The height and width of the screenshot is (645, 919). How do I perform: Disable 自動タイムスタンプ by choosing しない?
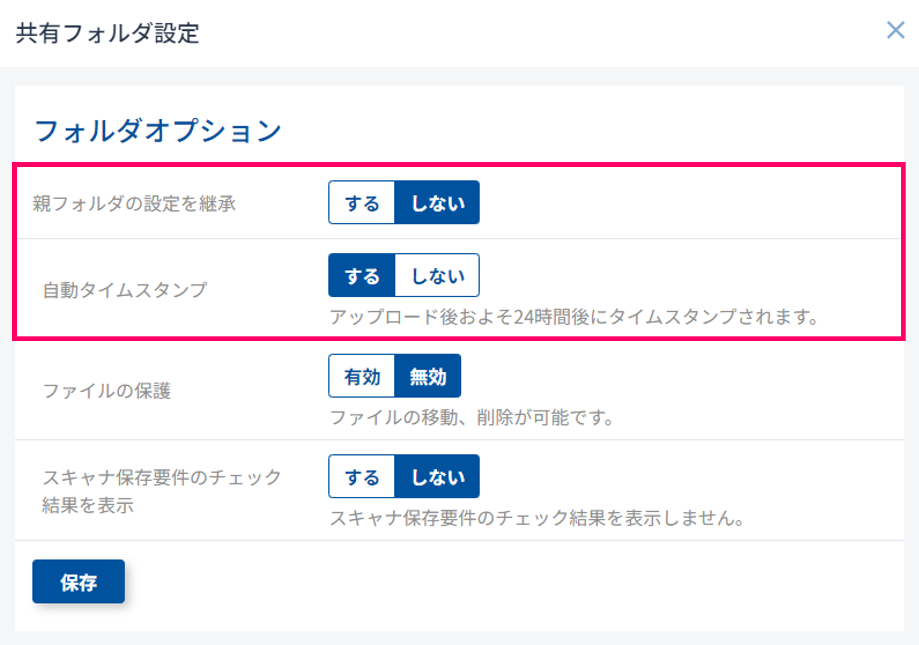(x=437, y=276)
